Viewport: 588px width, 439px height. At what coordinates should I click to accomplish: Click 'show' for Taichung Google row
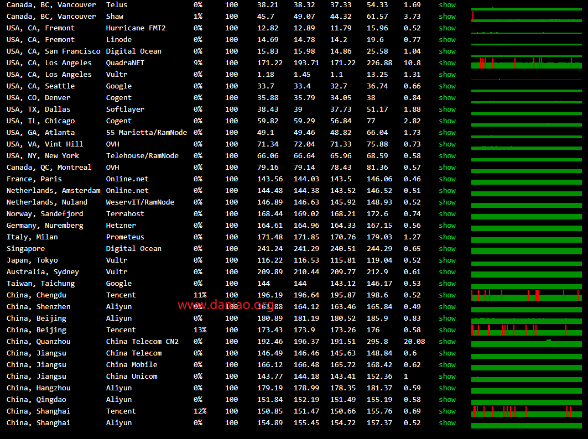[x=447, y=284]
